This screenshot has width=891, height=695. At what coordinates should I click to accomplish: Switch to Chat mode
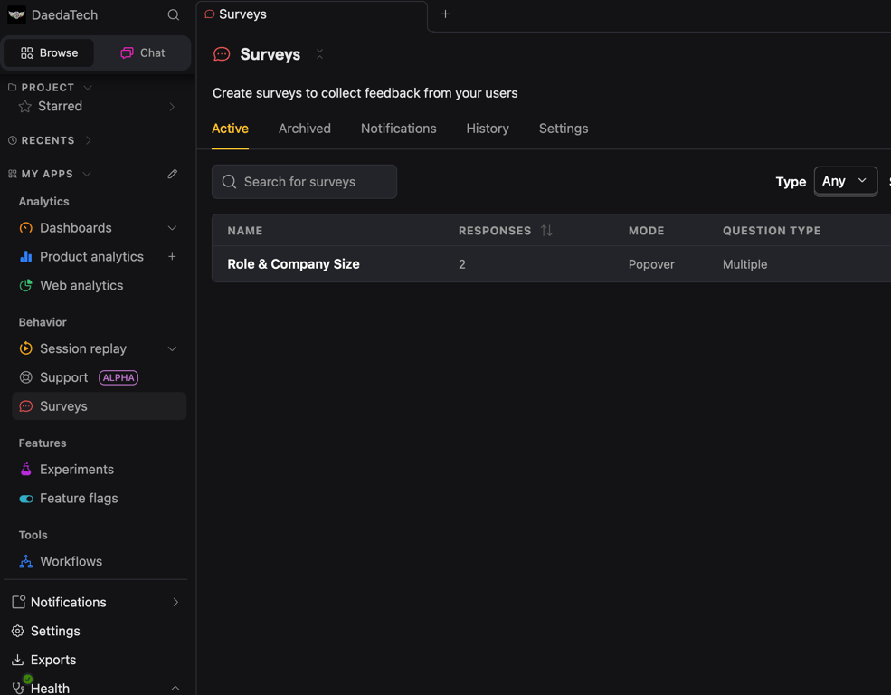[x=141, y=52]
